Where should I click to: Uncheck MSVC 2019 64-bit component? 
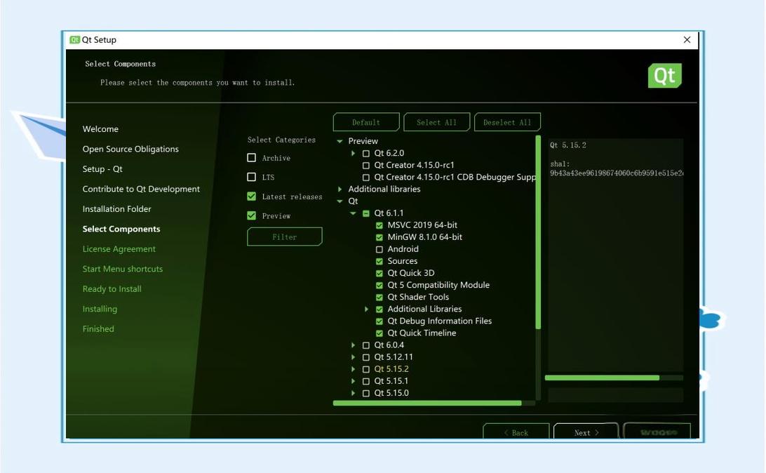pyautogui.click(x=379, y=225)
